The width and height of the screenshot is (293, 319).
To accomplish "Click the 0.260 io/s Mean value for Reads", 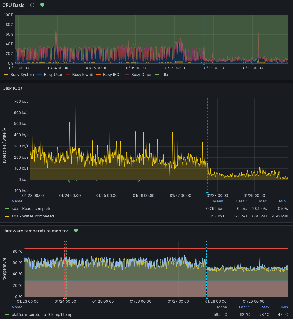I will coord(215,209).
